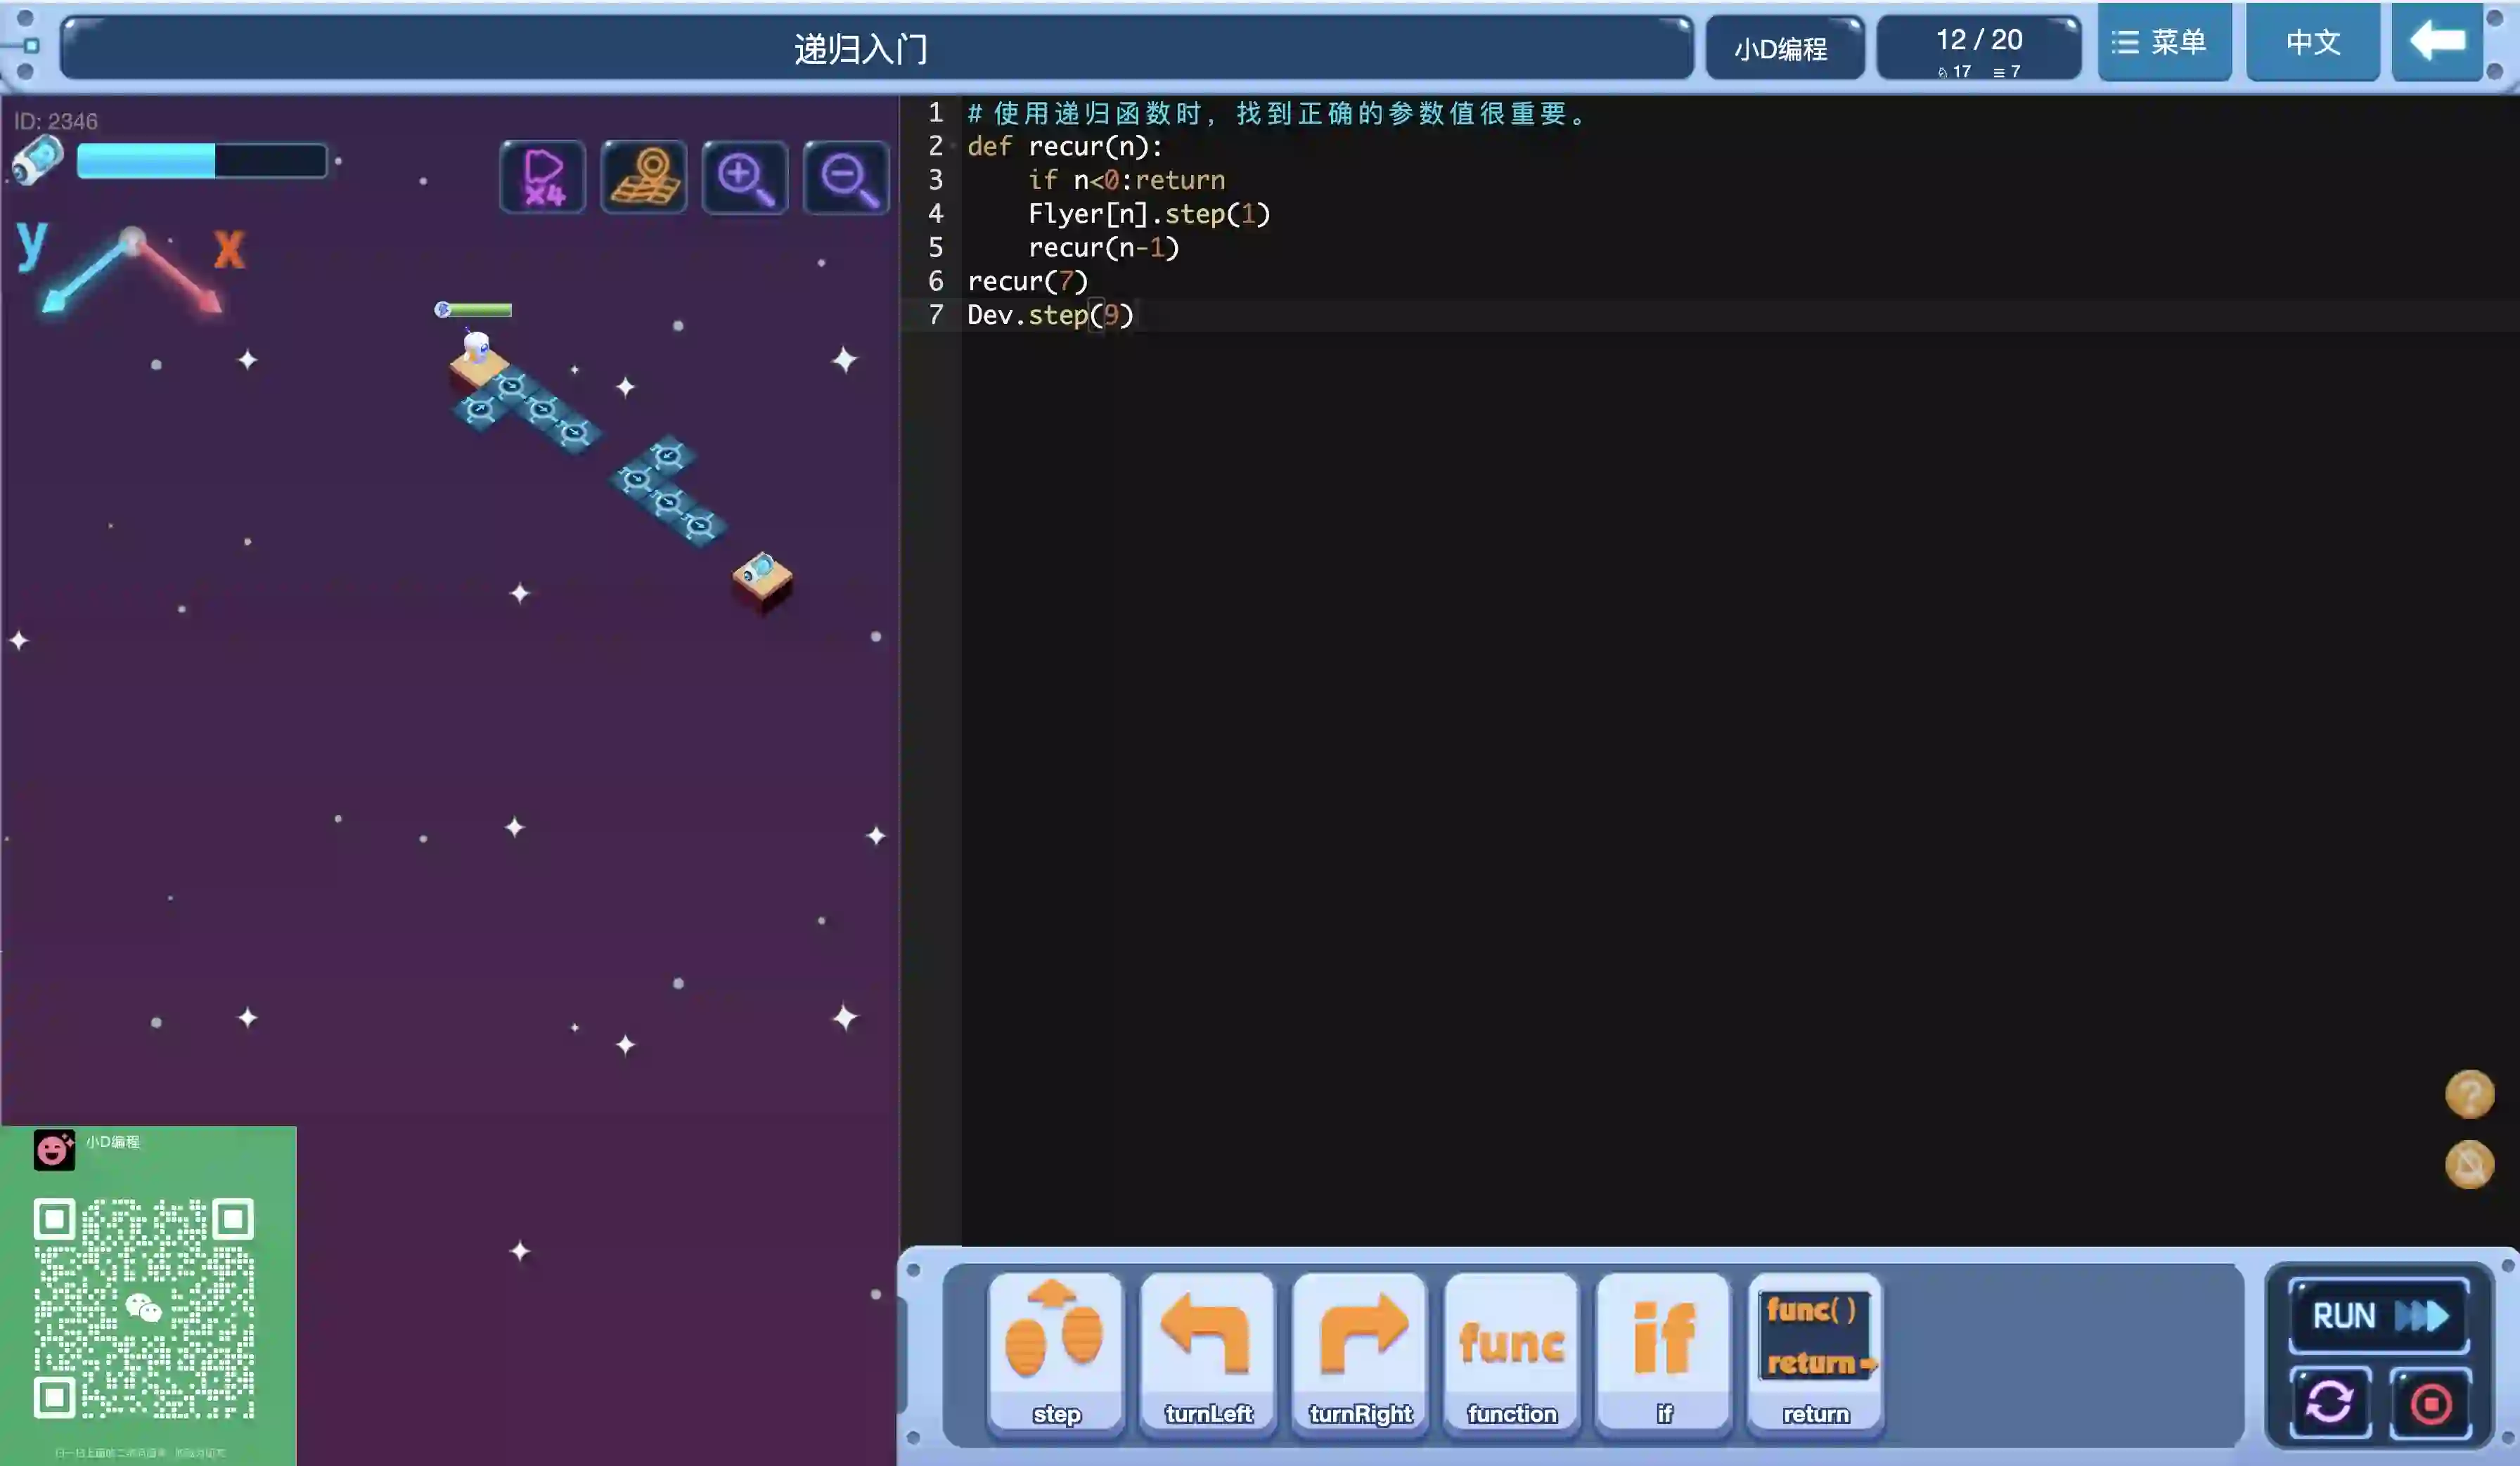Go back with the arrow button

coord(2436,42)
